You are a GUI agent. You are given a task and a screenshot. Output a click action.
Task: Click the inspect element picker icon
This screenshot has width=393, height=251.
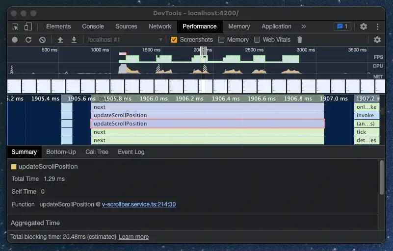click(x=15, y=26)
